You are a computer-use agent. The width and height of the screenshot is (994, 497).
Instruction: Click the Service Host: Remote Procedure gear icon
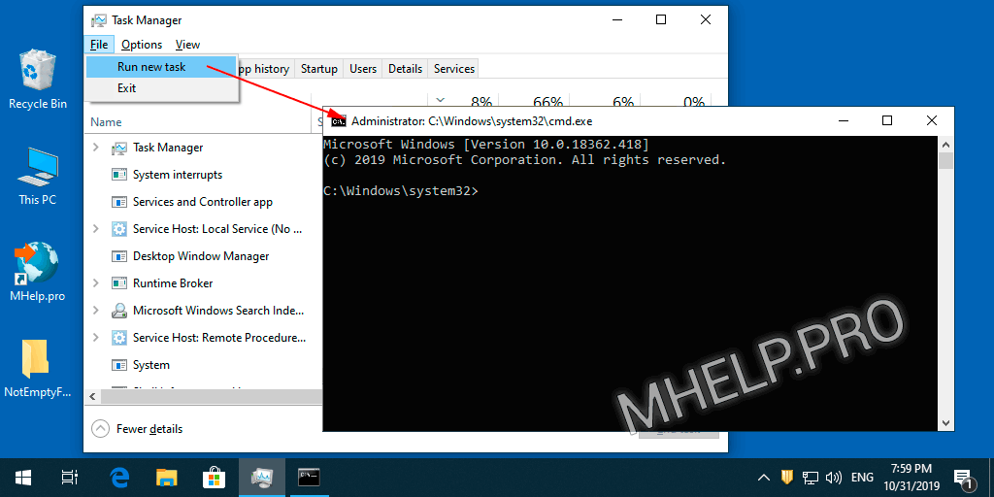click(118, 338)
